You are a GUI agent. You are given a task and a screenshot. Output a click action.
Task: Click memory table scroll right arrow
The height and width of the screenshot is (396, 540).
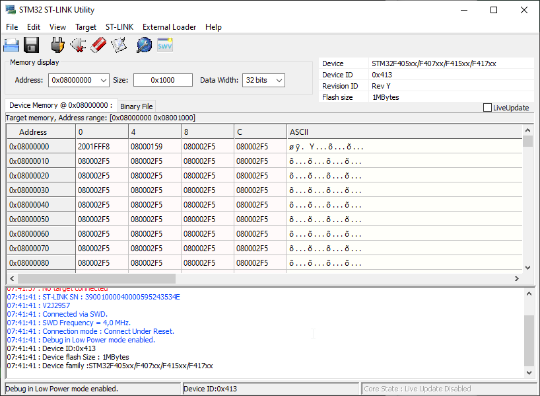[x=517, y=278]
